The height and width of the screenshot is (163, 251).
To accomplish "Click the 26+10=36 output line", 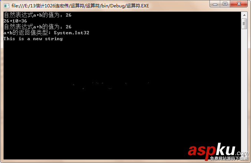I will click(15, 21).
